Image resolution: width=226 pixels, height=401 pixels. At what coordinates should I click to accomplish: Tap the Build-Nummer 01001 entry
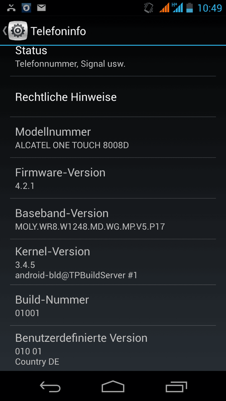[x=113, y=305]
